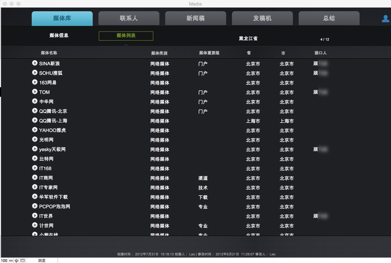This screenshot has height=263, width=391.
Task: Open the QQ腾讯-北京 record arrow icon
Action: pos(35,111)
